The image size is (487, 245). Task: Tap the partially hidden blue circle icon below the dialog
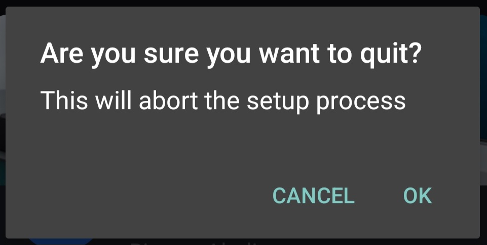tap(61, 241)
